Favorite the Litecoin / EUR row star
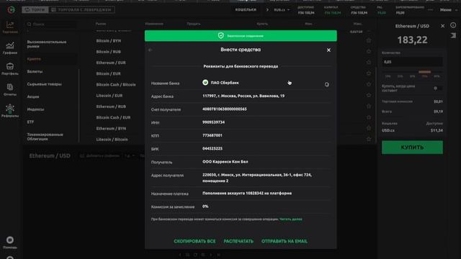This screenshot has height=259, width=461. click(x=369, y=95)
